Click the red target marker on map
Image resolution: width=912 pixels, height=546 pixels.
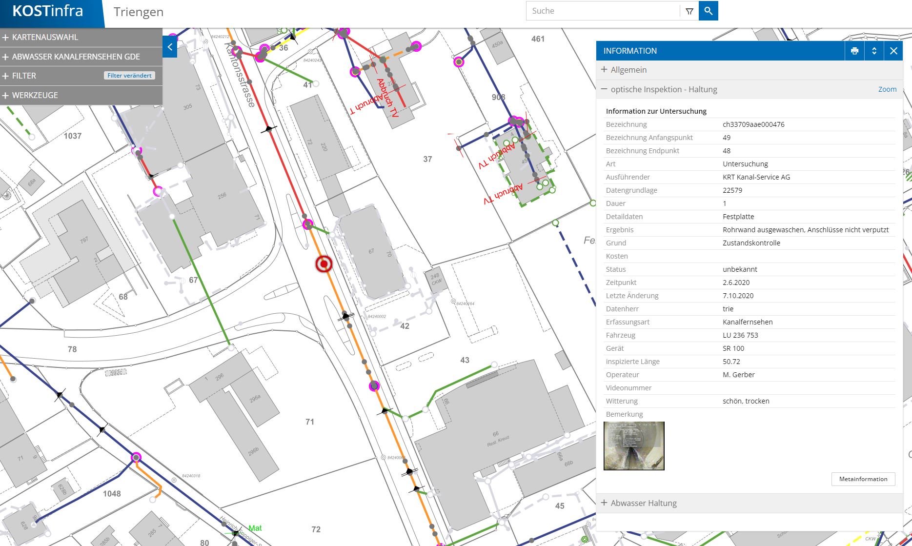pos(324,264)
